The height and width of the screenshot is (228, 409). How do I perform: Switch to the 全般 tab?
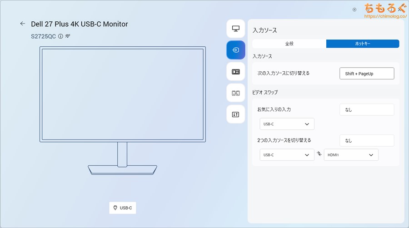289,44
